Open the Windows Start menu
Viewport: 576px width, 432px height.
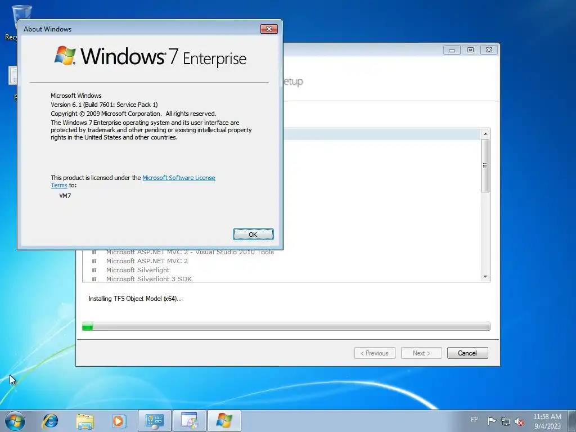coord(15,421)
